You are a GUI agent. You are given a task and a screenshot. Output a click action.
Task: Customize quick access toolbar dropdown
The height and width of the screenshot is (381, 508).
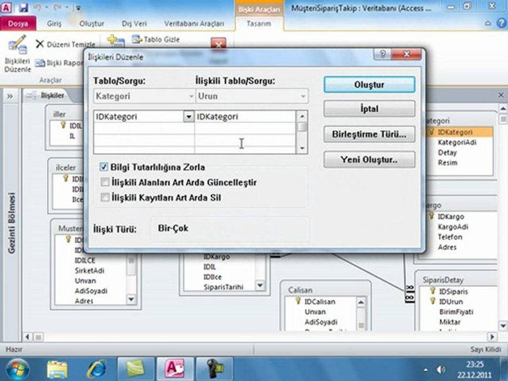coord(78,8)
